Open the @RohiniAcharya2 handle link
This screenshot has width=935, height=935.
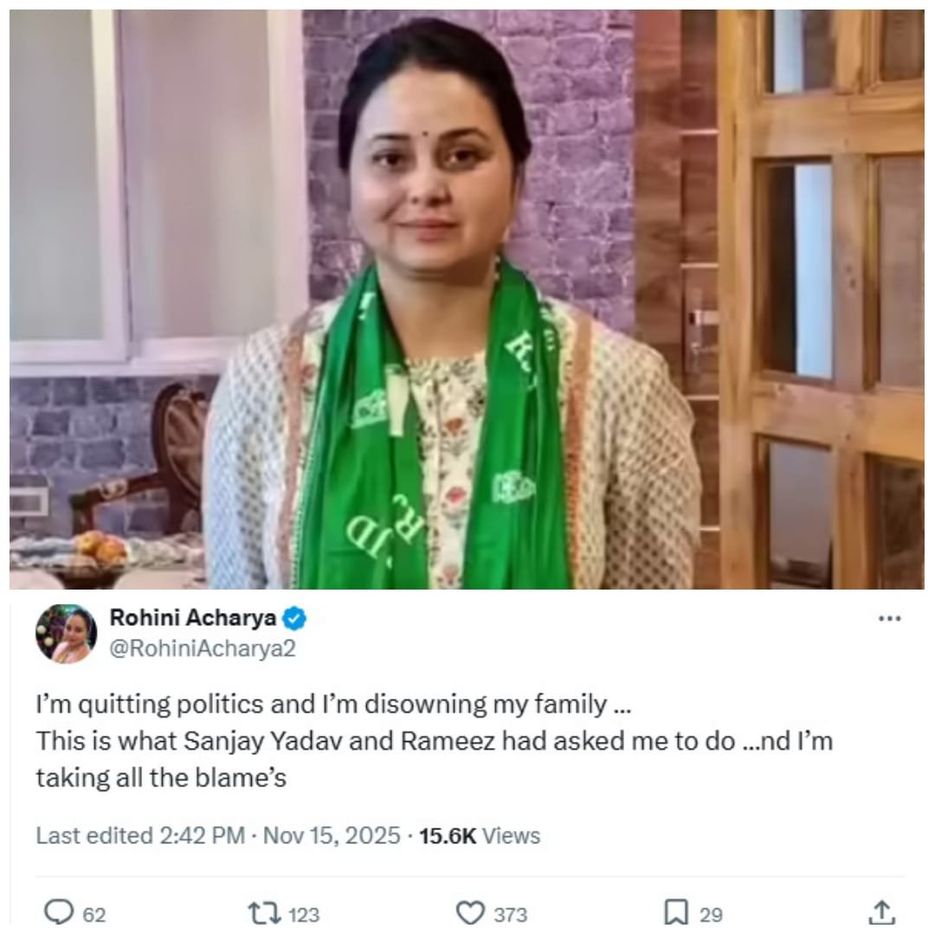203,649
